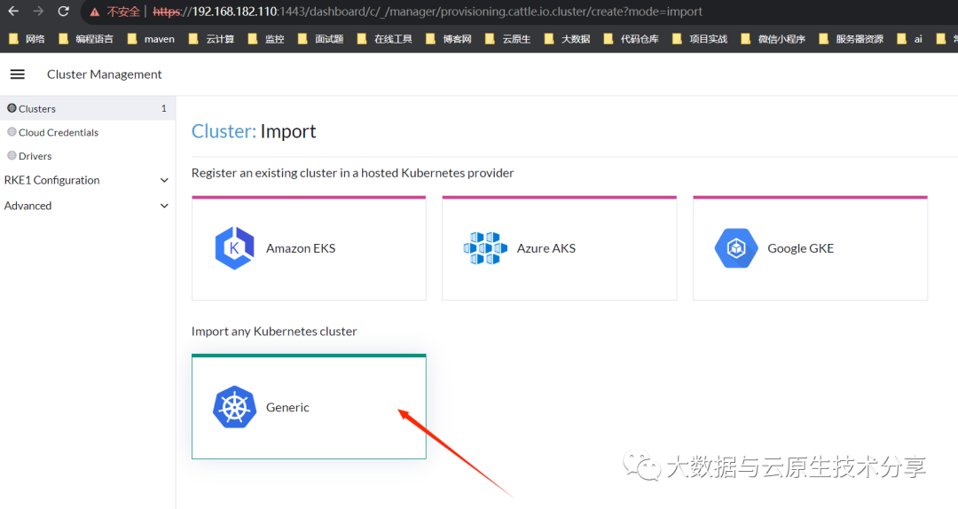Select Clusters in the sidebar

87,108
